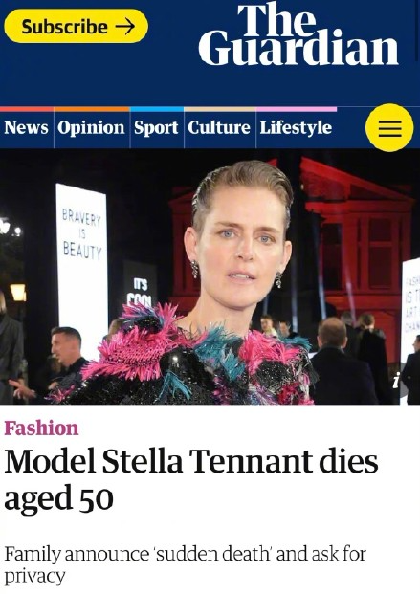Click the yellow Subscribe button
Image resolution: width=420 pixels, height=594 pixels.
(76, 26)
